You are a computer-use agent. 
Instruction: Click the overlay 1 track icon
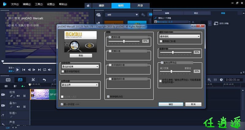tap(3, 105)
